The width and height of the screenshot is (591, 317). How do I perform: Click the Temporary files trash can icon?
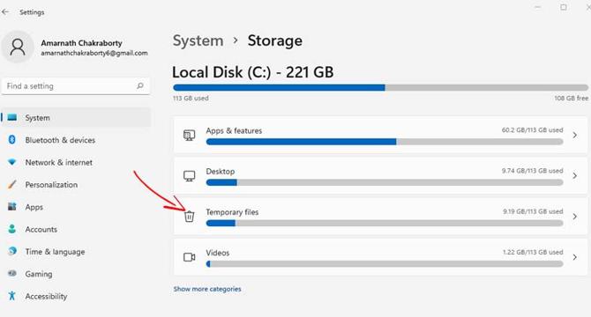[190, 217]
